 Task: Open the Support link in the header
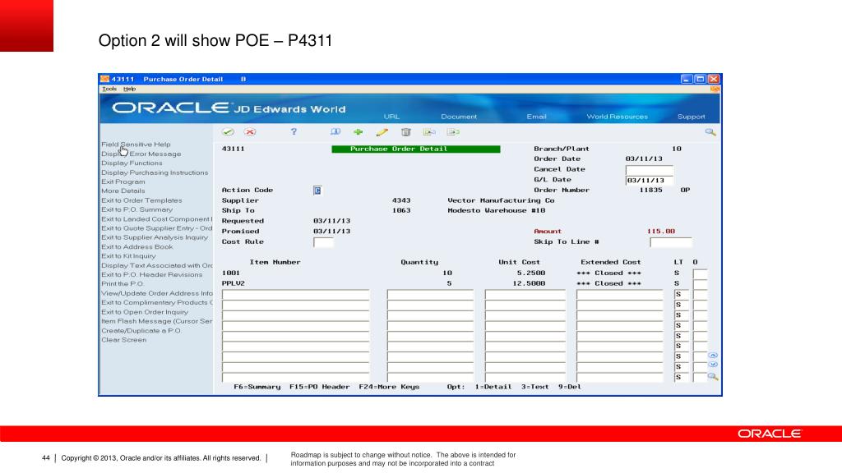click(691, 117)
